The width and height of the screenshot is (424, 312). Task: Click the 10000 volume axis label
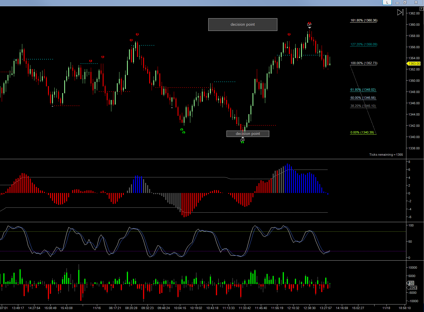(413, 268)
